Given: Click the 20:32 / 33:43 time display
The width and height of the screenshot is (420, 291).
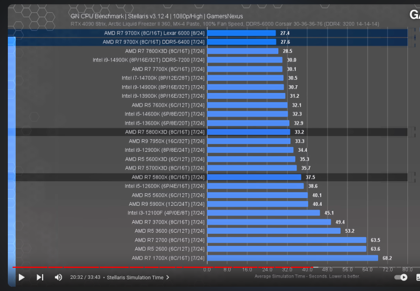Looking at the screenshot, I should click(x=85, y=277).
